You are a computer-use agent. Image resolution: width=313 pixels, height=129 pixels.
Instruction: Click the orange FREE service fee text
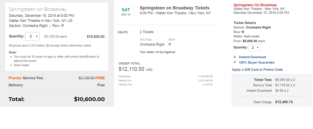coord(100,78)
